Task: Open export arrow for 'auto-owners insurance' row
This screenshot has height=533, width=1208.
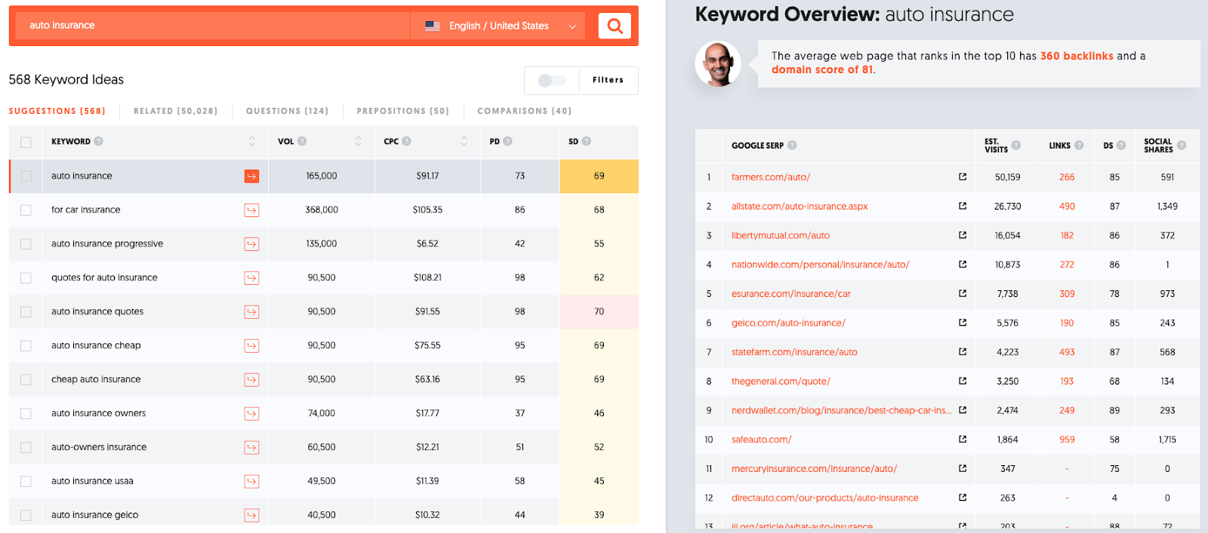Action: [251, 447]
